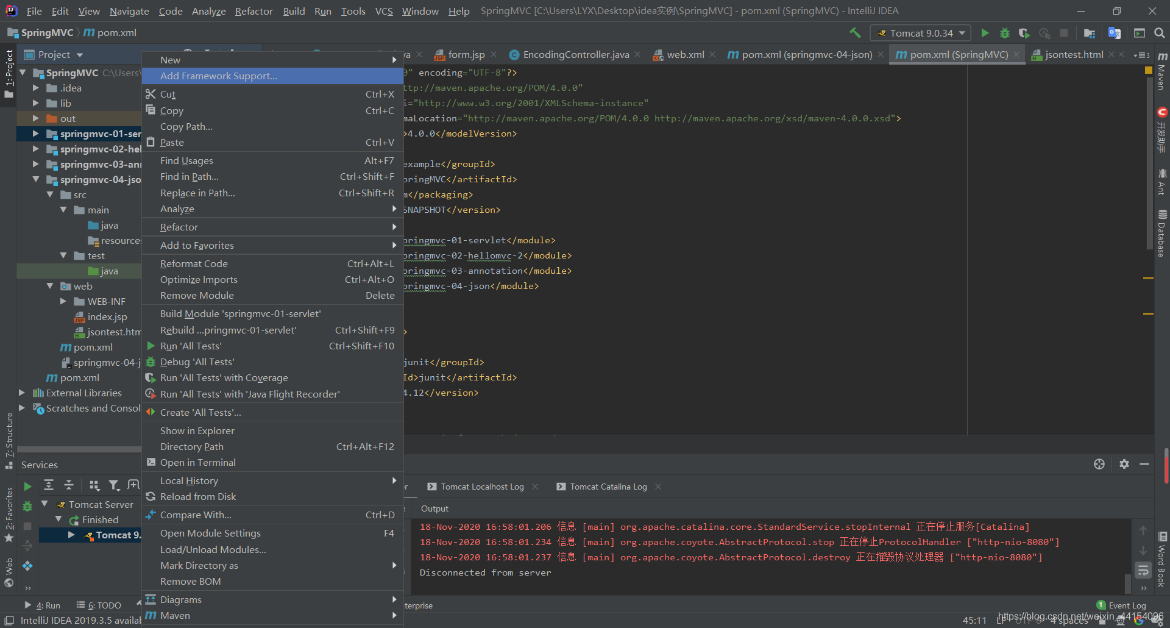Viewport: 1170px width, 628px height.
Task: Click cursor position 45:11 in status bar
Action: [x=974, y=620]
